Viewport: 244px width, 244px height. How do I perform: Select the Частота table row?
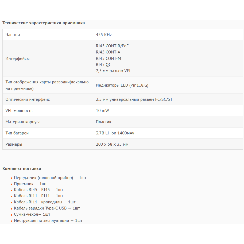pos(13,34)
